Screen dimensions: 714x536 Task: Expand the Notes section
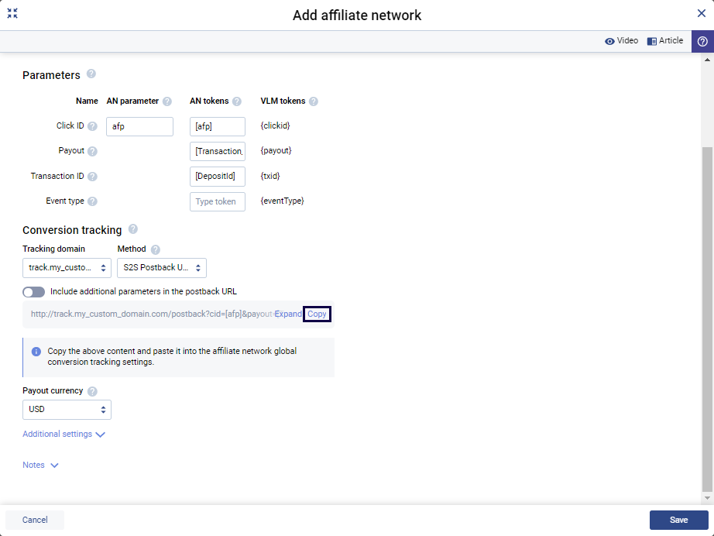(40, 466)
